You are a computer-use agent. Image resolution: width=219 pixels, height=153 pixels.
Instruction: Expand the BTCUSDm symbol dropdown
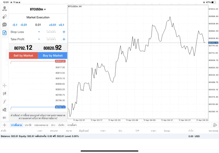tap(38, 9)
